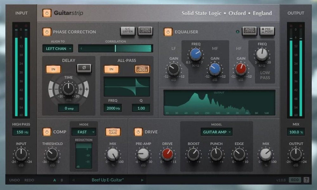Click the delay 0 smp value field
317x190 pixels.
(x=68, y=108)
